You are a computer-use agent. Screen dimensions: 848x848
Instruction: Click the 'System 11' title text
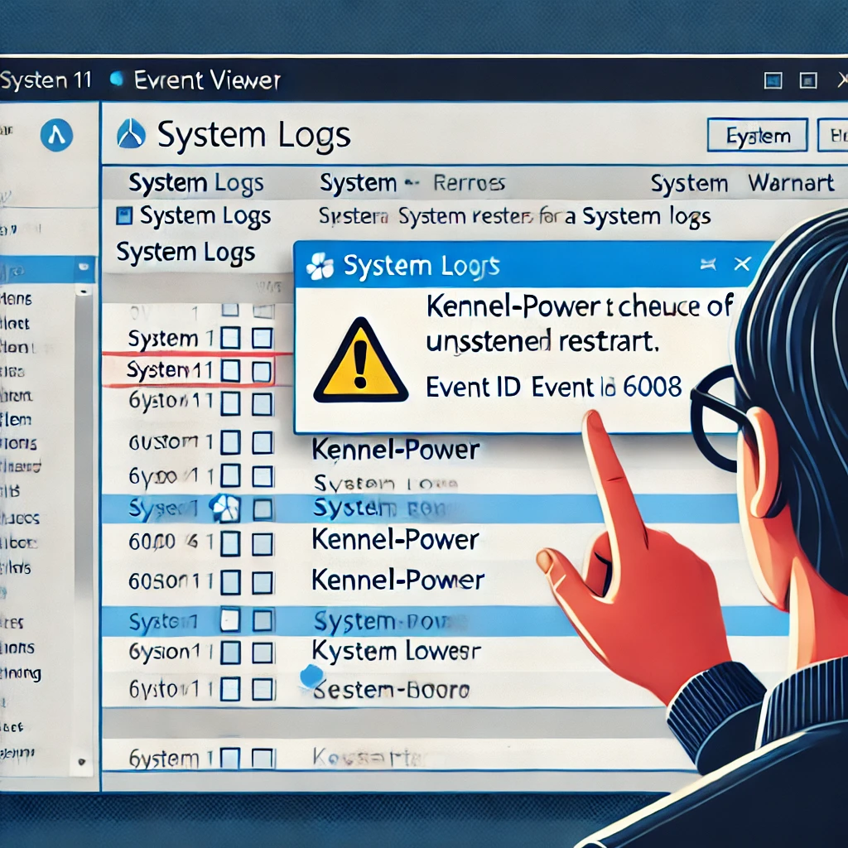(x=46, y=80)
